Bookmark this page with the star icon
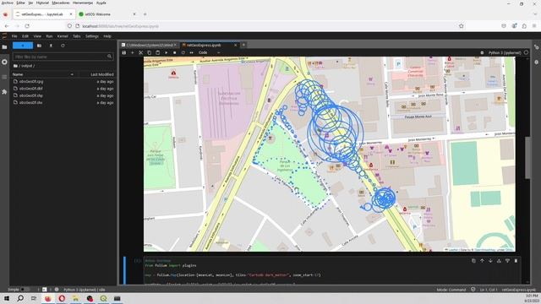Viewport: 541px width, 304px height. 461,26
